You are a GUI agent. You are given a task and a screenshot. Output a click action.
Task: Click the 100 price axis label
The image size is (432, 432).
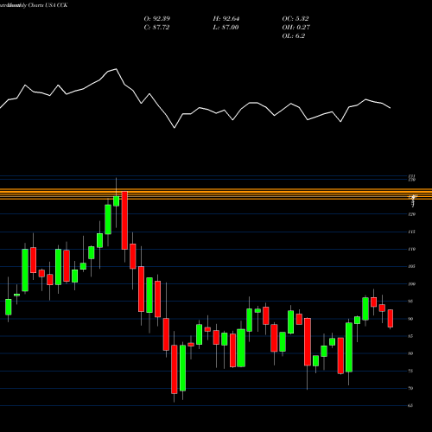coord(412,284)
